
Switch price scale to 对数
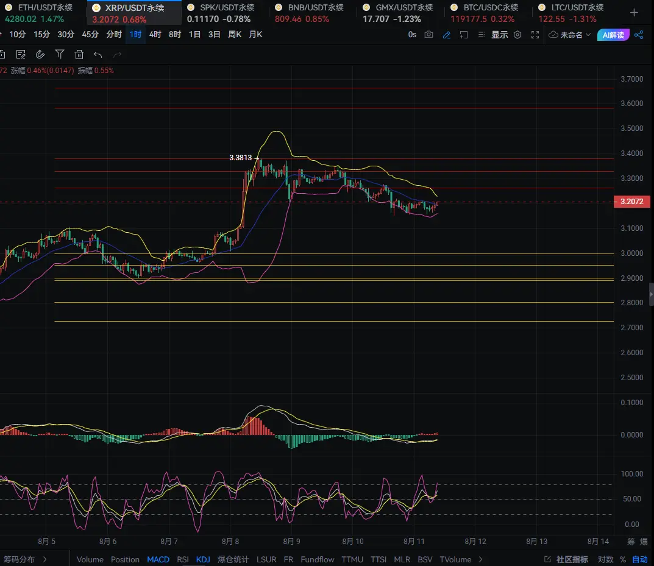click(x=606, y=559)
